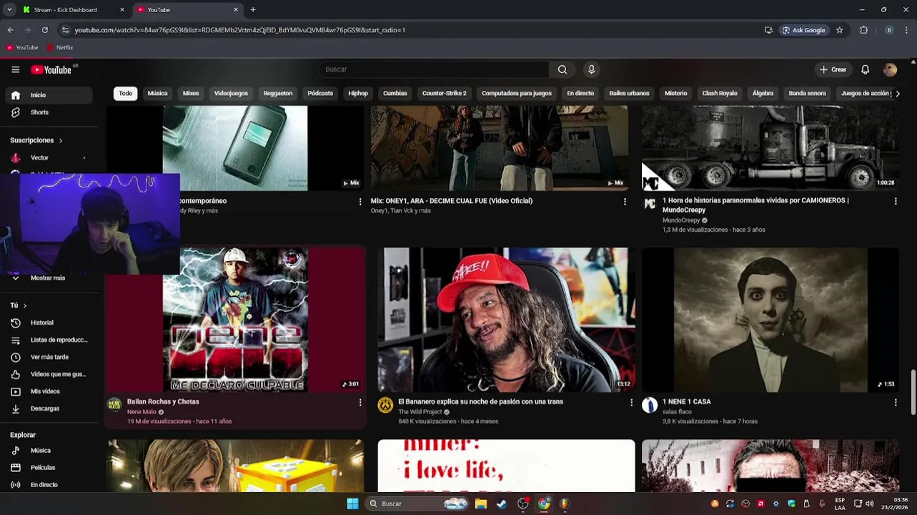The width and height of the screenshot is (917, 515).
Task: Open the account avatar menu
Action: pos(890,69)
